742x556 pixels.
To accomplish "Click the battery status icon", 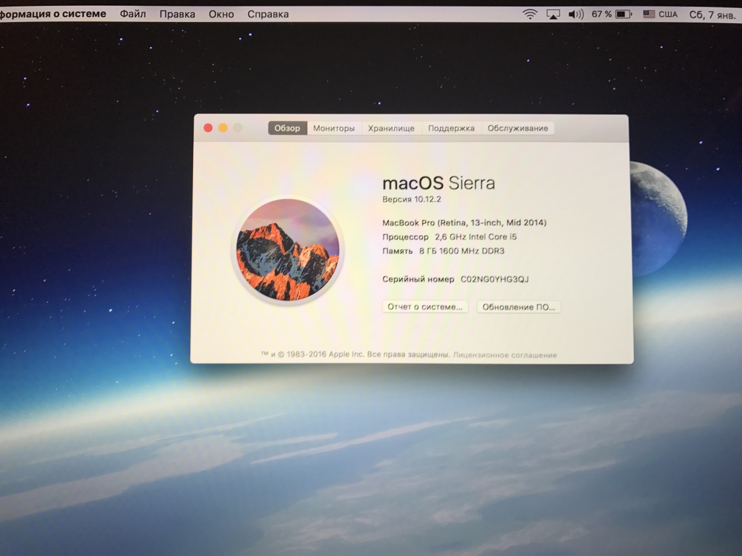I will click(x=624, y=14).
